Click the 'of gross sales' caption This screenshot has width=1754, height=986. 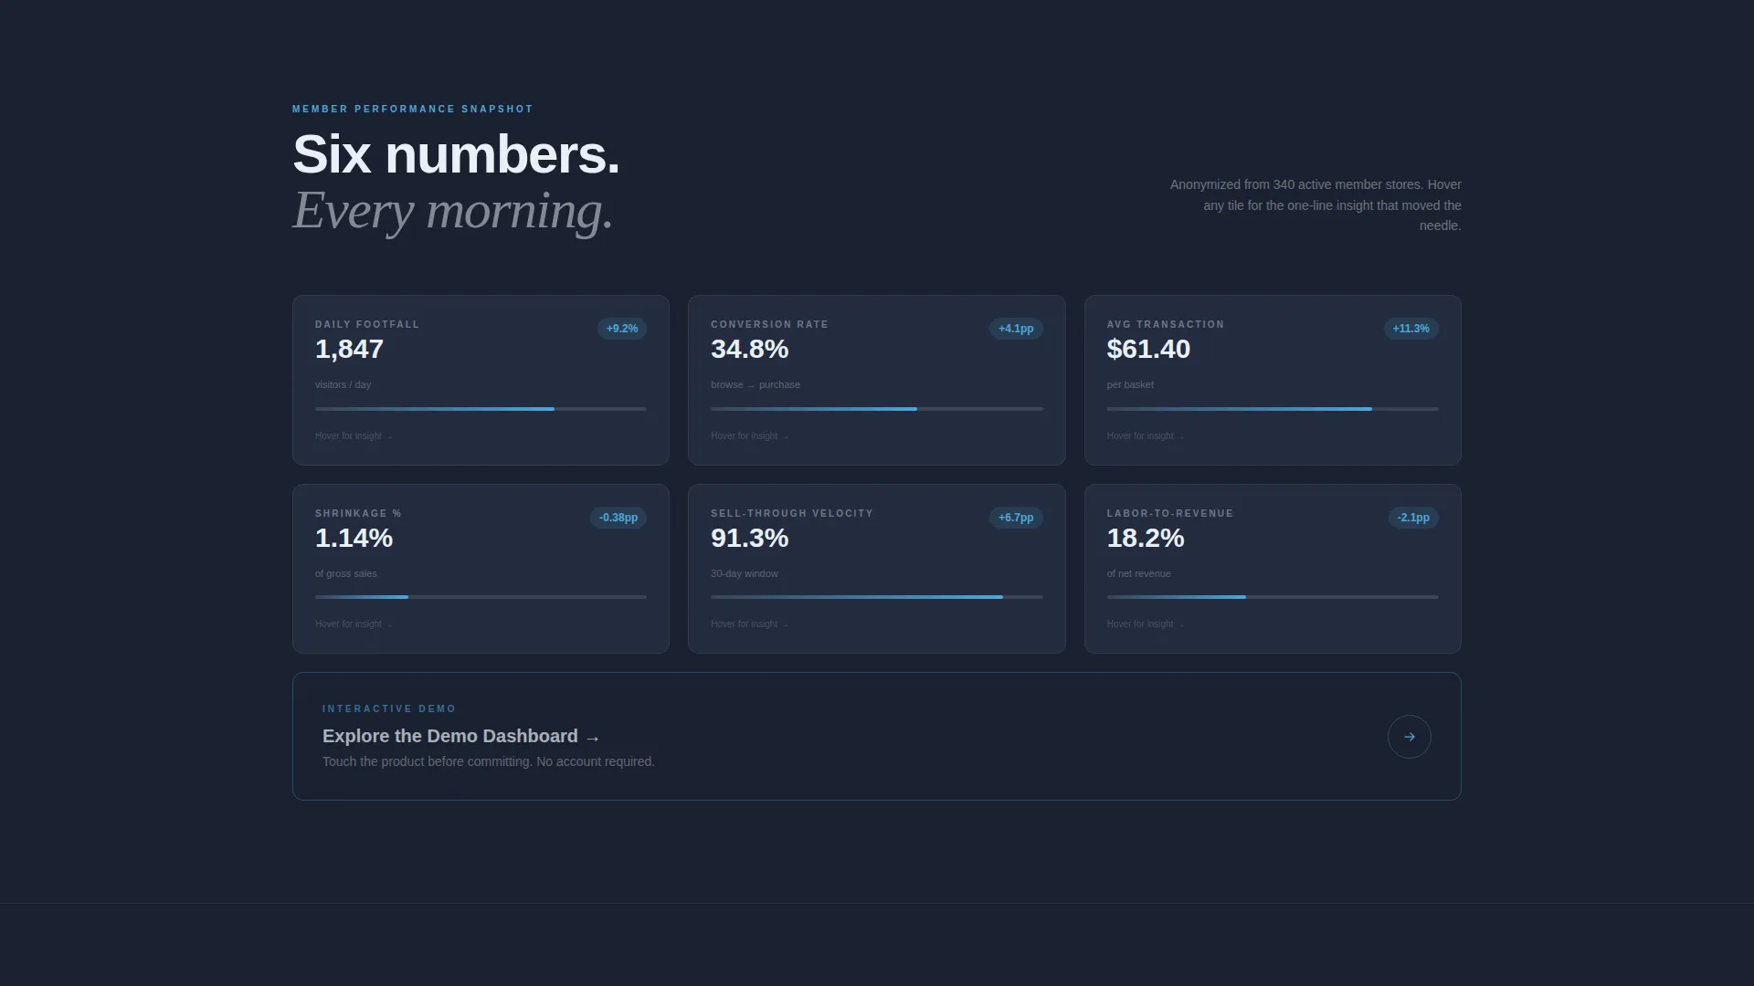[x=345, y=573]
